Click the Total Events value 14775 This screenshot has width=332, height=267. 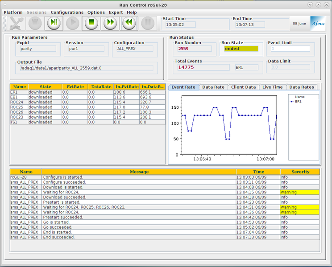coord(203,67)
